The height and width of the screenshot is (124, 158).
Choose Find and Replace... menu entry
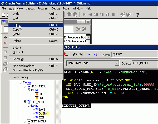36,66
